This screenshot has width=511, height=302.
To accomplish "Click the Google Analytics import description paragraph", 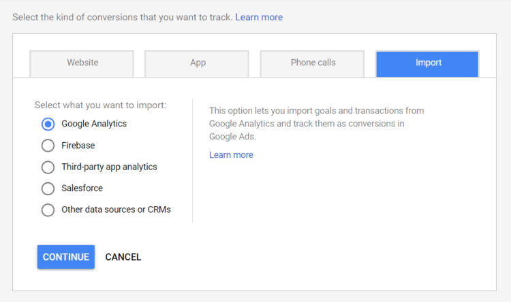I will tap(316, 124).
